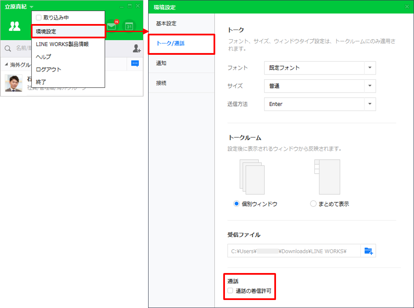Open the mail icon with notification badge
The width and height of the screenshot is (414, 308).
tap(111, 26)
